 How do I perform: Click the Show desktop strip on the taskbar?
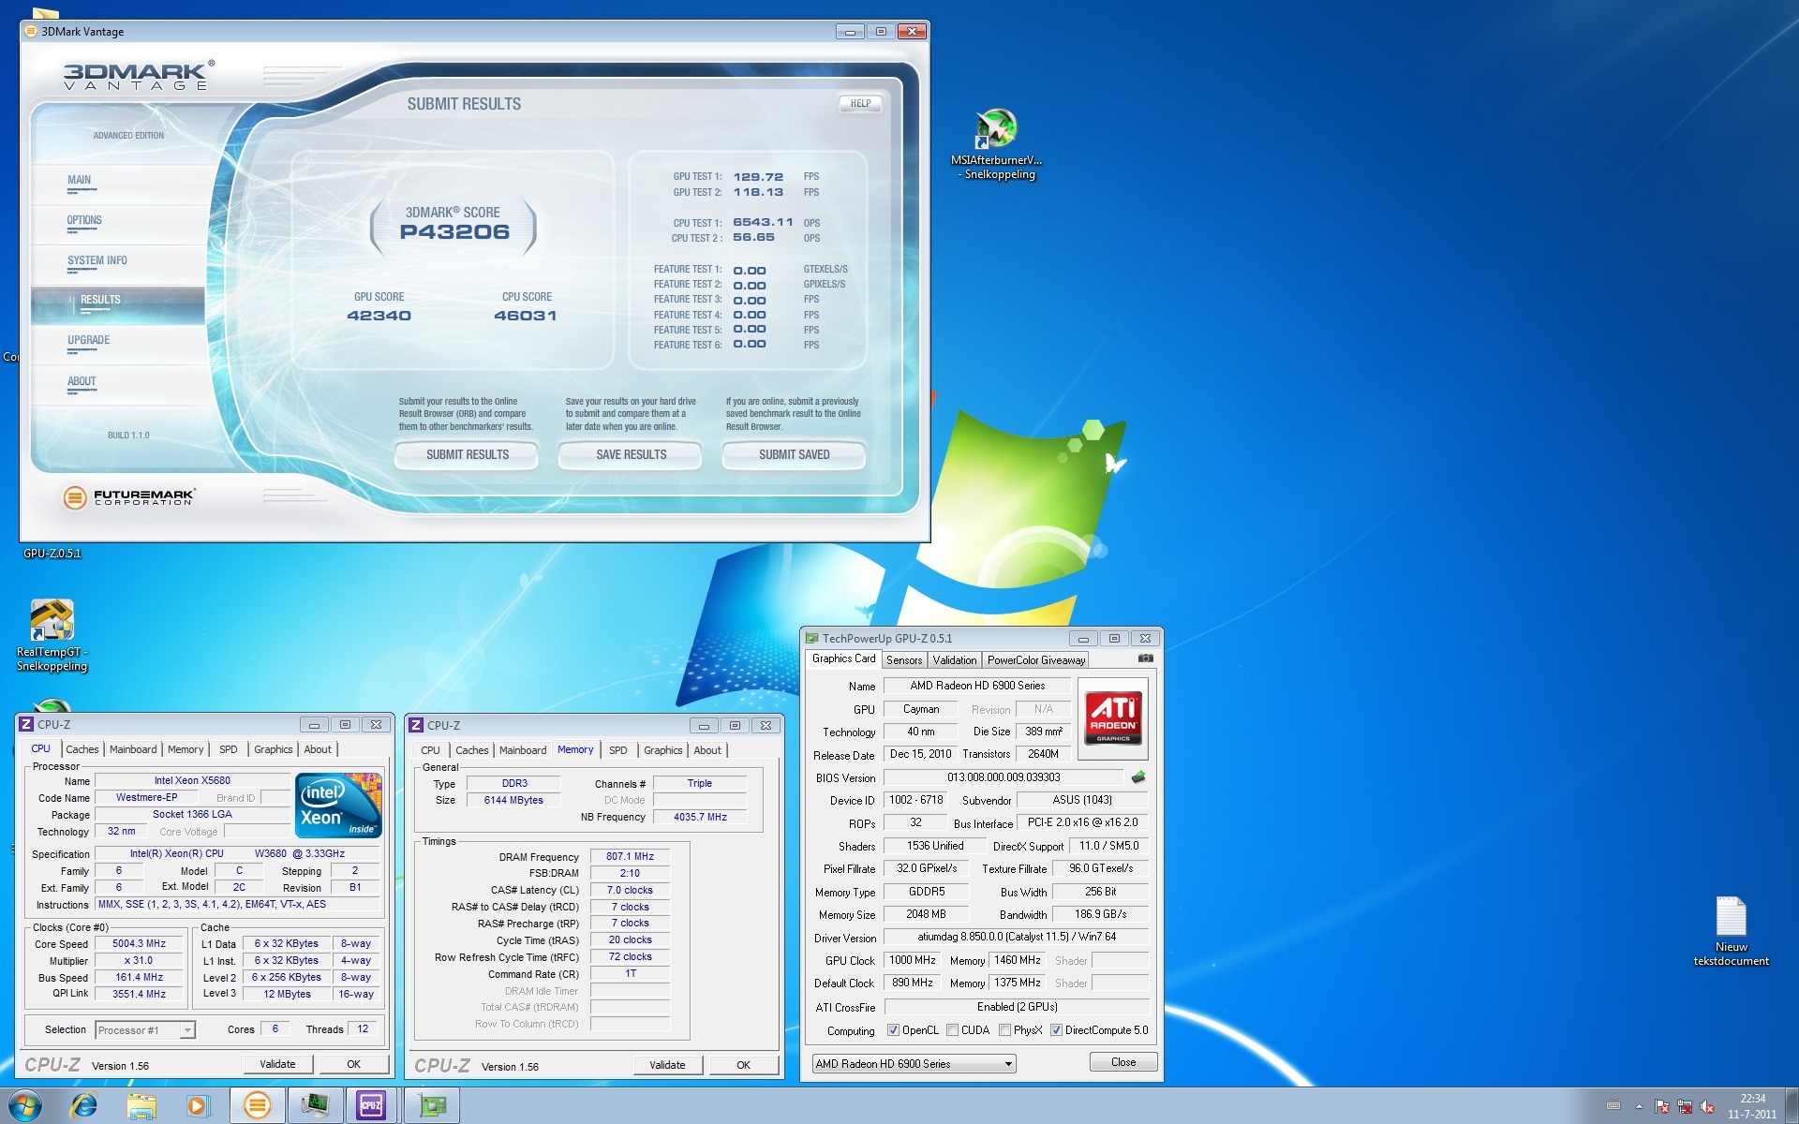coord(1792,1106)
